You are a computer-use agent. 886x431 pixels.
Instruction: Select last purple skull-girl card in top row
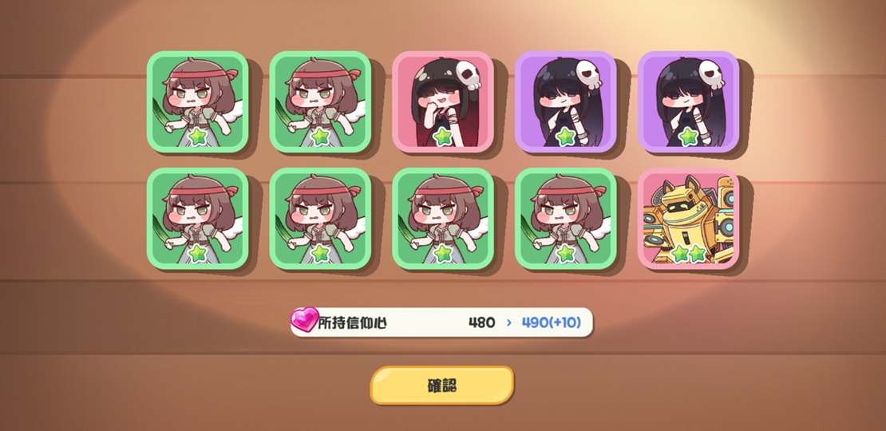point(688,101)
